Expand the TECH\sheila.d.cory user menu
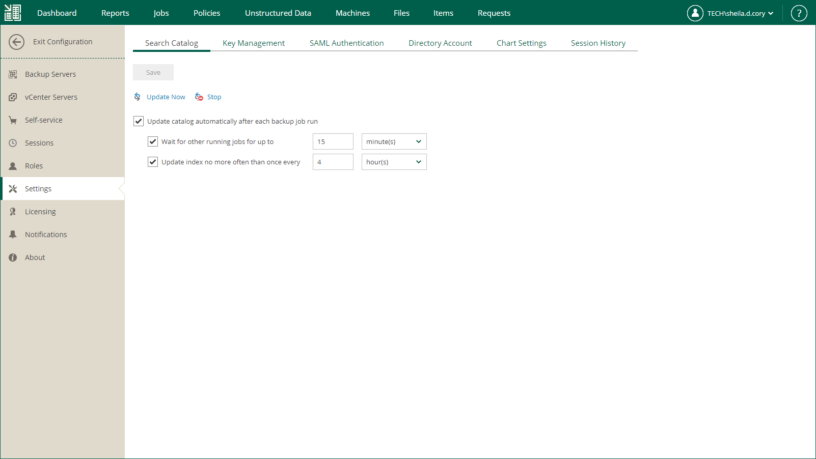The height and width of the screenshot is (459, 816). click(740, 13)
